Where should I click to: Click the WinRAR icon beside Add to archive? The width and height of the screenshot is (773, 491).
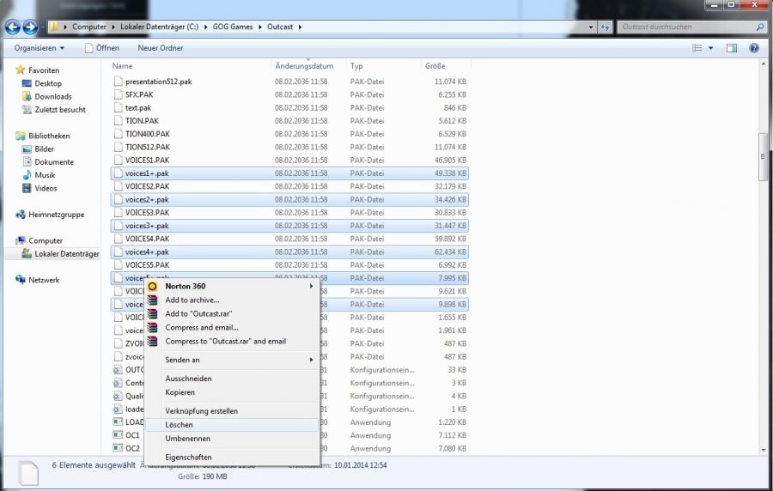click(x=153, y=300)
